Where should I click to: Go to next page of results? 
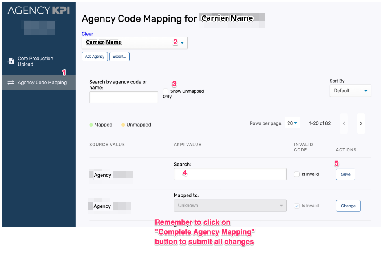(x=361, y=123)
